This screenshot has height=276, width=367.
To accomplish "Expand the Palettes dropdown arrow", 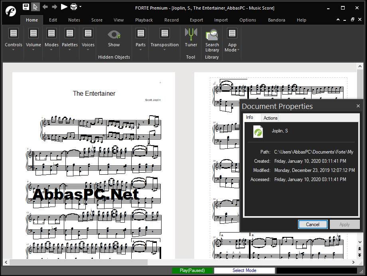I will click(69, 49).
